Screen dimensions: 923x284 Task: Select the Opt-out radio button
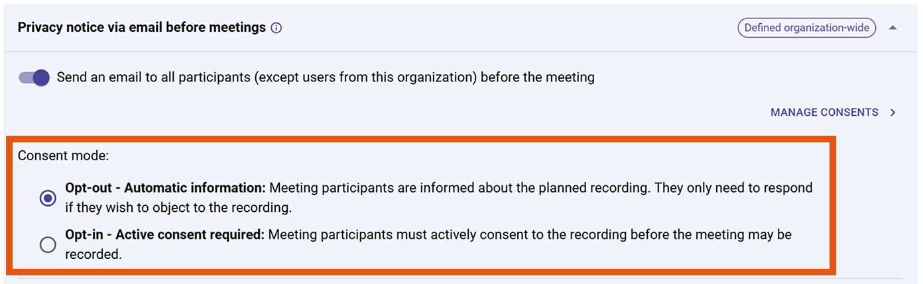point(48,198)
